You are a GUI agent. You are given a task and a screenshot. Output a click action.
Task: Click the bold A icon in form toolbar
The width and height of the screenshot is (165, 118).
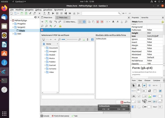click(113, 22)
